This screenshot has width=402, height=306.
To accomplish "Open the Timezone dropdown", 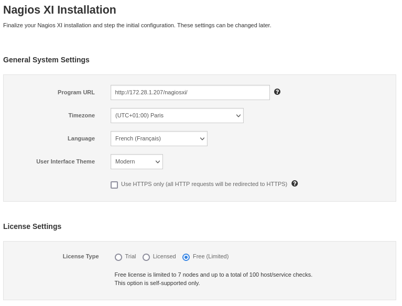I will 177,116.
